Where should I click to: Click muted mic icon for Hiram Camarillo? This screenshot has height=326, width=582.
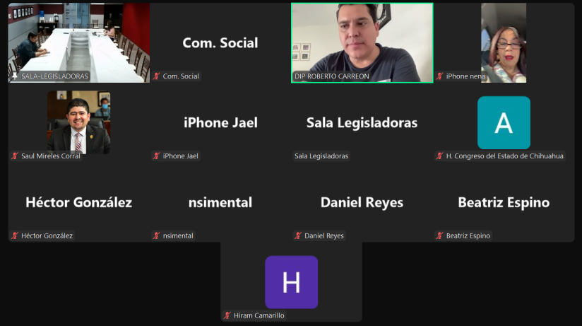tap(227, 315)
